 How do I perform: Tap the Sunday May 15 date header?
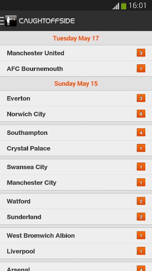(76, 84)
